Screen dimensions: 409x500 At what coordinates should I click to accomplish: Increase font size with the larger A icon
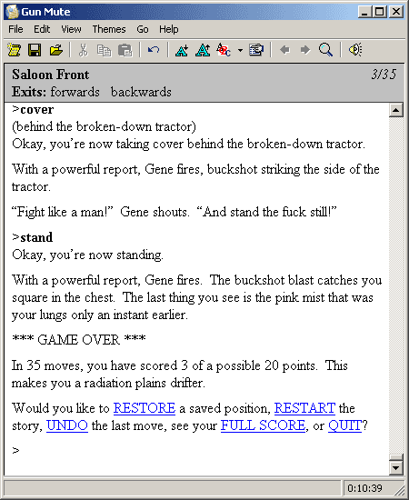tap(203, 50)
